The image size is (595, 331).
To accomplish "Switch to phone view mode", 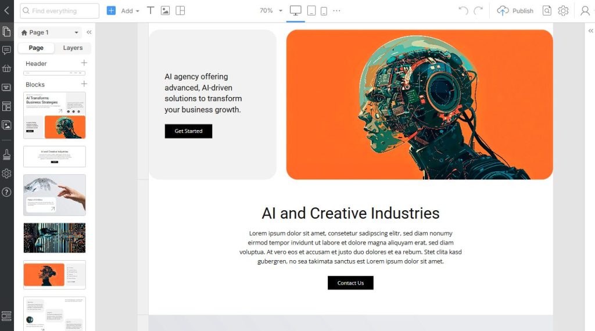I will [x=324, y=10].
